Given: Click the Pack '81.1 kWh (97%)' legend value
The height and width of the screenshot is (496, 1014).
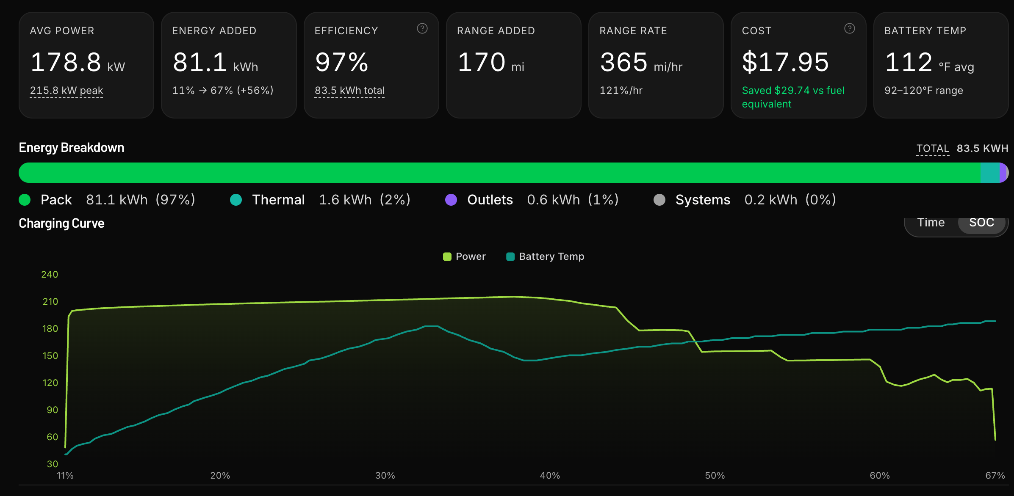Looking at the screenshot, I should pyautogui.click(x=141, y=200).
